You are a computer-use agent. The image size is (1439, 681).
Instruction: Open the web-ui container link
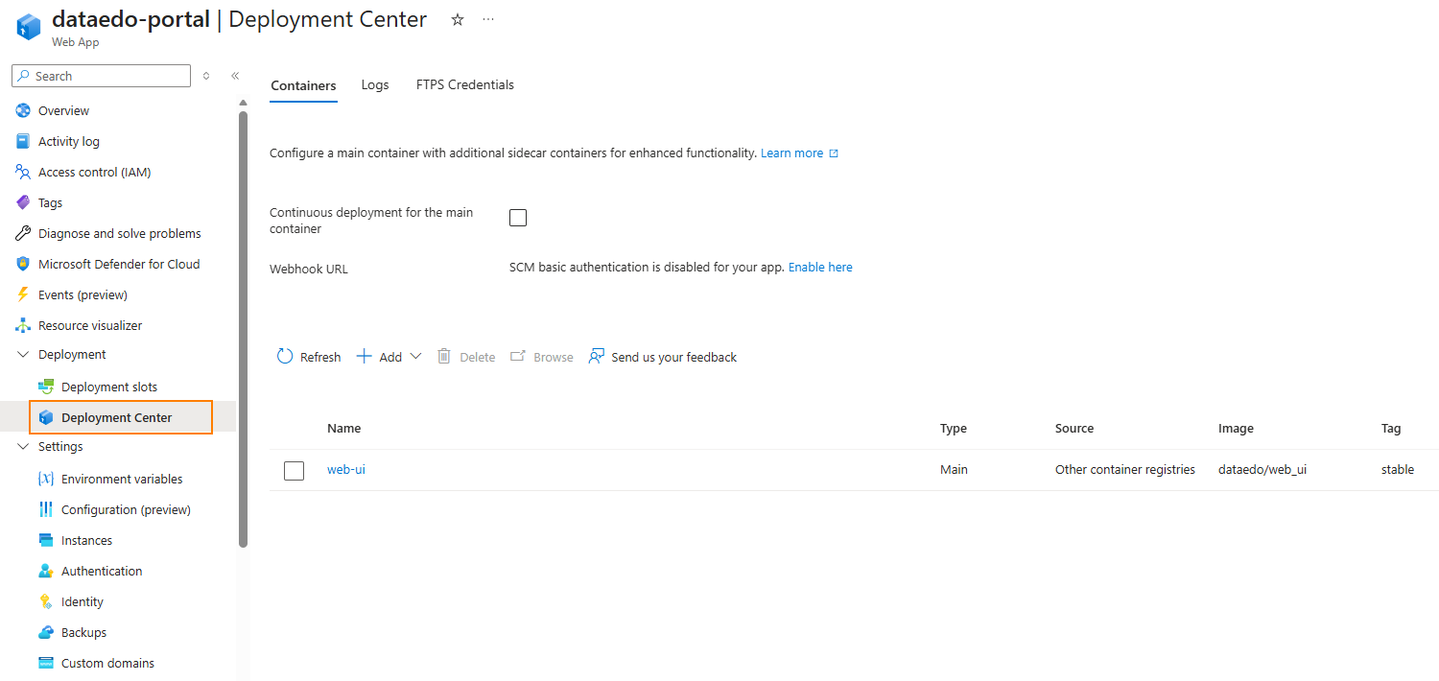click(x=346, y=470)
